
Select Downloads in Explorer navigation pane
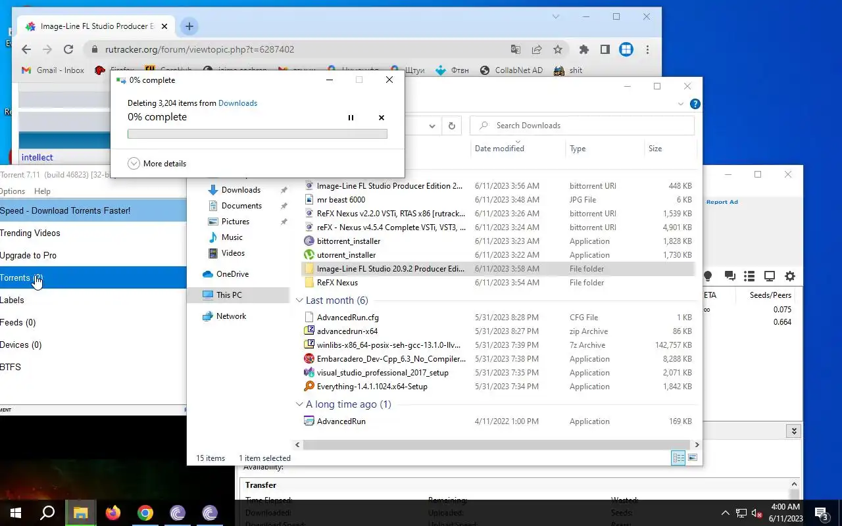(x=241, y=190)
